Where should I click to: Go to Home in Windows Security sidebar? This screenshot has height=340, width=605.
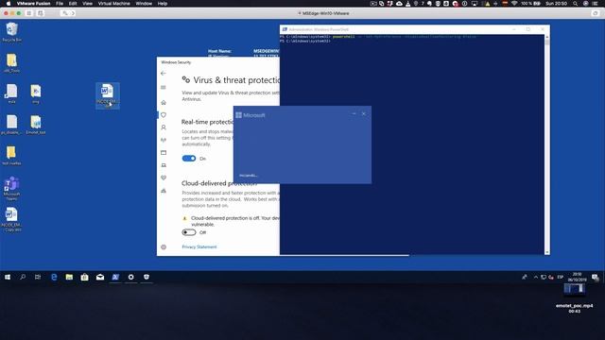[164, 102]
